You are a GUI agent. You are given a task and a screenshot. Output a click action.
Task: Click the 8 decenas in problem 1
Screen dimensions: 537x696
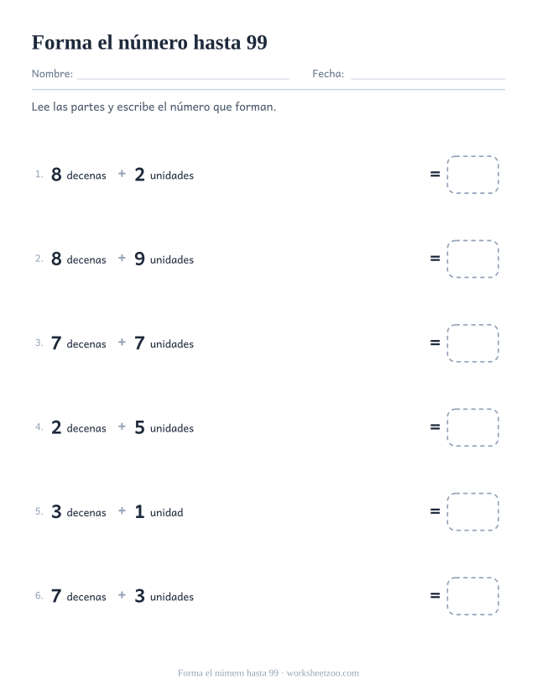click(x=79, y=175)
